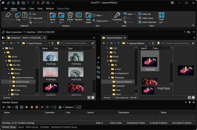The image size is (197, 130).
Task: Start the transfer queue with play button
Action: tap(27, 107)
